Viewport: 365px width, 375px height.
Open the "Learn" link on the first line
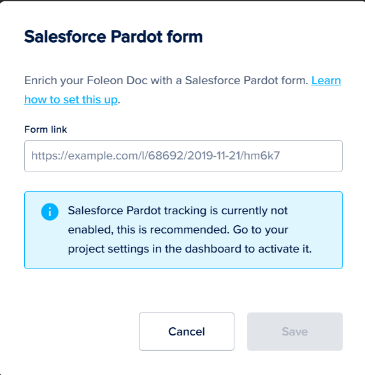[326, 80]
